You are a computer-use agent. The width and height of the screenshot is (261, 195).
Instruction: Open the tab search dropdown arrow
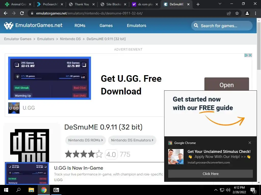click(x=220, y=4)
